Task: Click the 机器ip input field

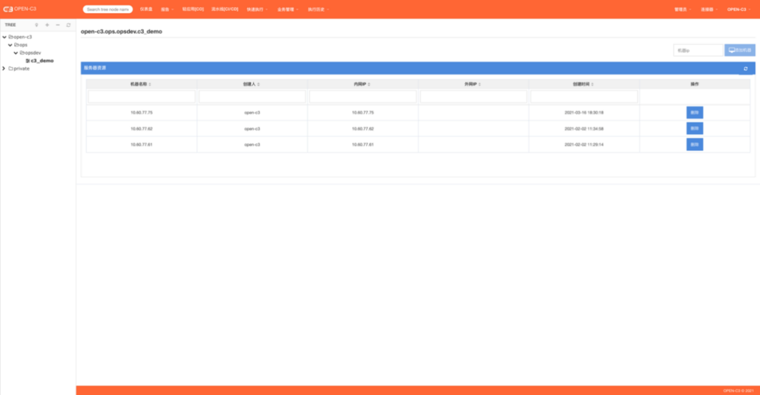Action: (x=698, y=50)
